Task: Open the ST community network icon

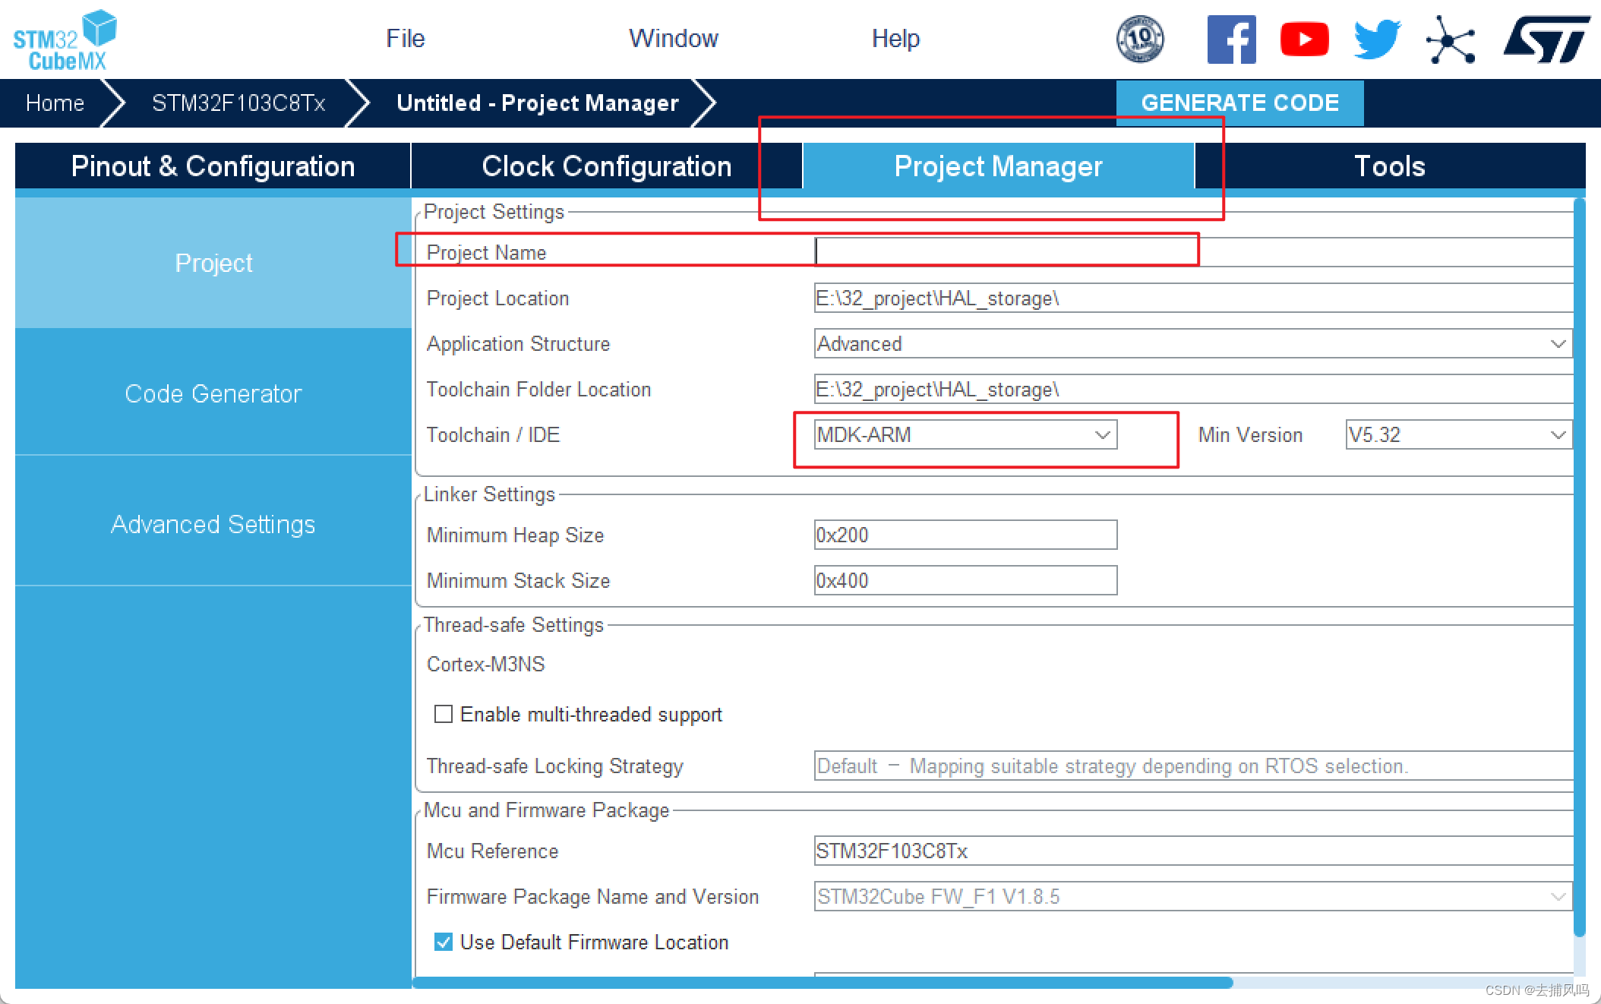Action: point(1450,39)
